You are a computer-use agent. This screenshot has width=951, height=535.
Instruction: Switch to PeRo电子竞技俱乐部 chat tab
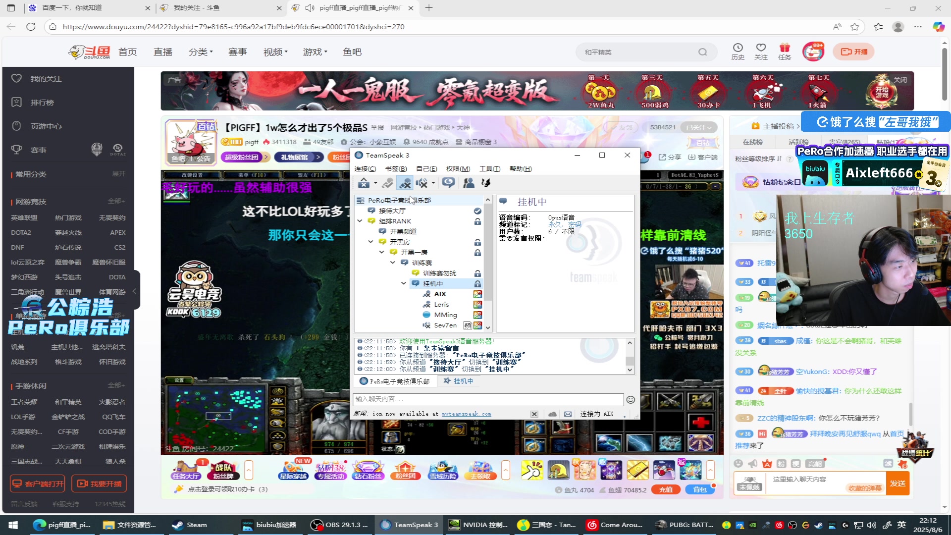[395, 381]
